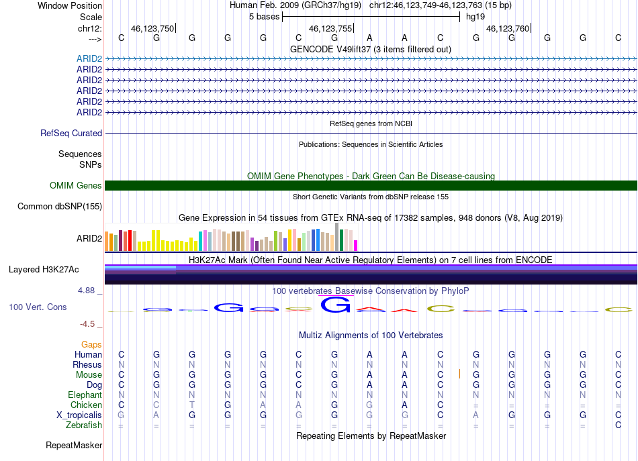638x461 pixels.
Task: Click the Scale track label
Action: pos(91,17)
